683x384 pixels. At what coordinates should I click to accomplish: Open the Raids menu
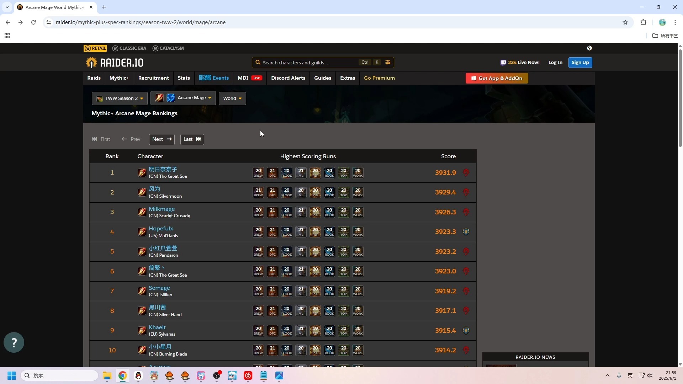(94, 78)
